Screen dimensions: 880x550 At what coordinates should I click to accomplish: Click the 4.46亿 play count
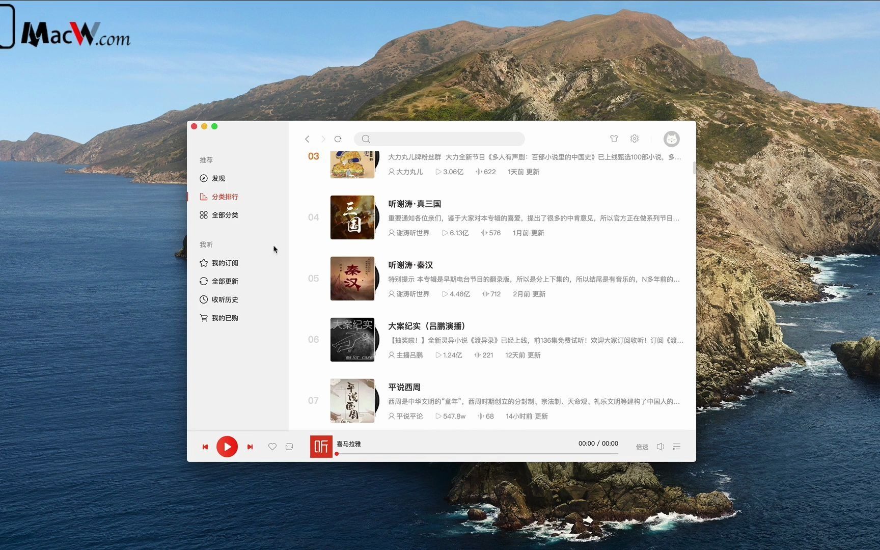(456, 294)
